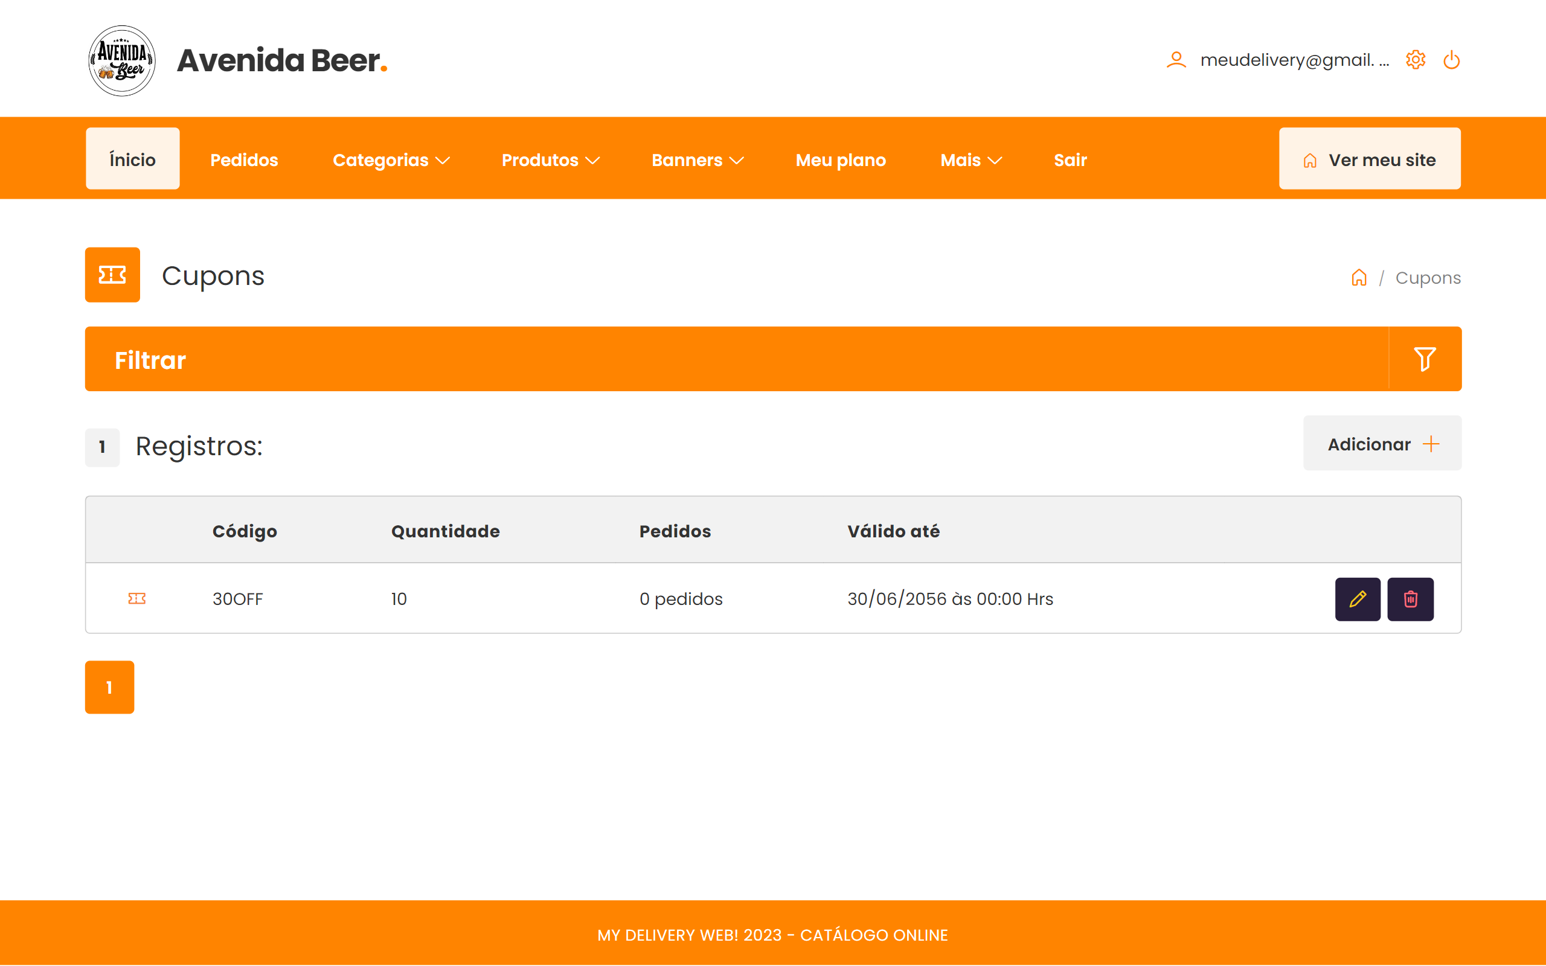The height and width of the screenshot is (966, 1546).
Task: Click the ticket icon in 30OFF row
Action: click(x=136, y=599)
